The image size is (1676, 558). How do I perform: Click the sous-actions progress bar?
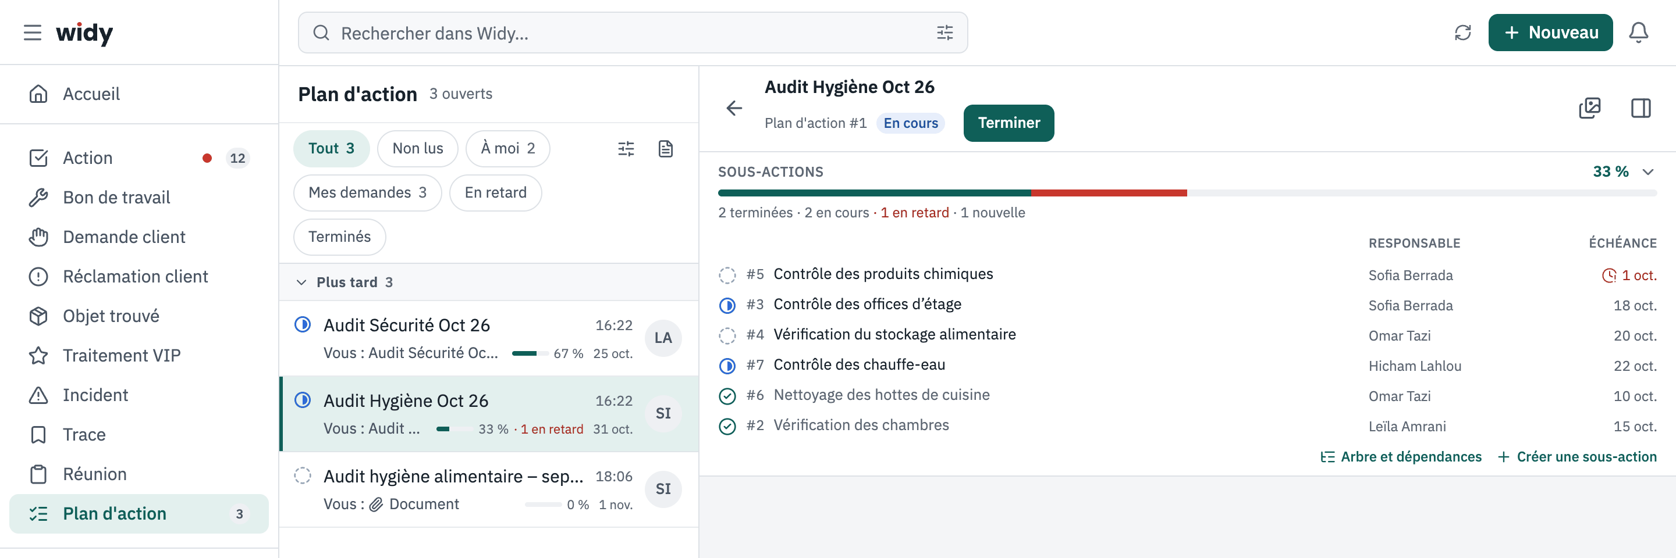click(1187, 194)
